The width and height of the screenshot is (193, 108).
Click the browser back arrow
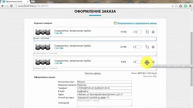click(3, 6)
